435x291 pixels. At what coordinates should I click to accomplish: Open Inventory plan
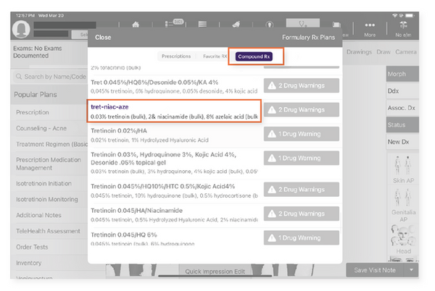[x=49, y=263]
